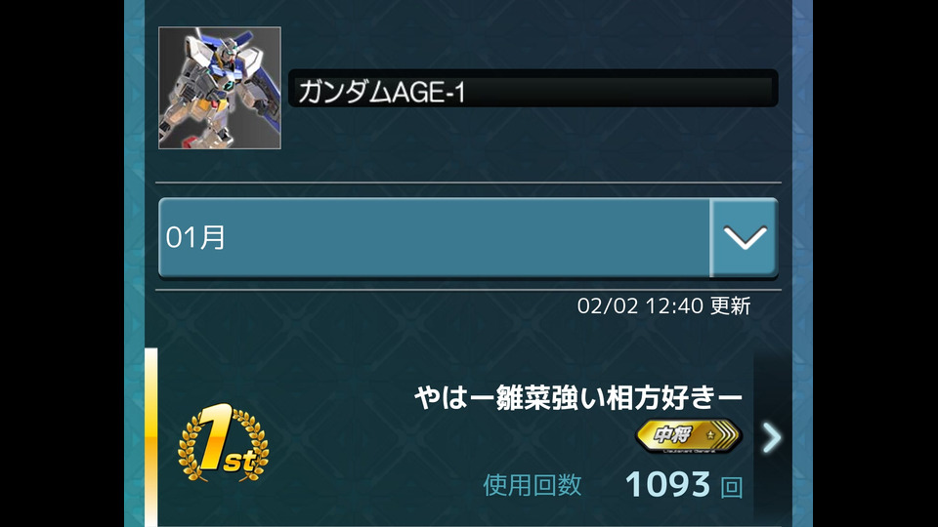Open the right arrow for the ranked player's details

(x=772, y=437)
